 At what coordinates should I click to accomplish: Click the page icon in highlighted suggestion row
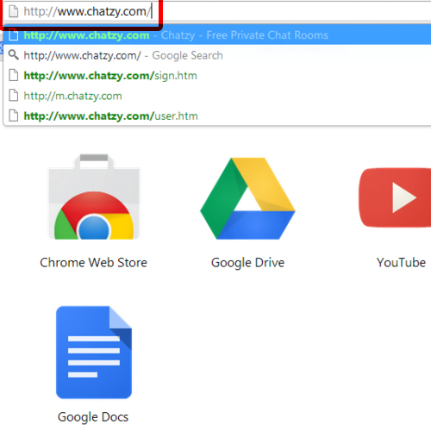coord(13,35)
